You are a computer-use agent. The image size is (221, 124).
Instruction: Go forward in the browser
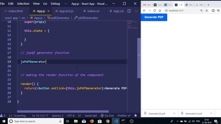click(150, 11)
